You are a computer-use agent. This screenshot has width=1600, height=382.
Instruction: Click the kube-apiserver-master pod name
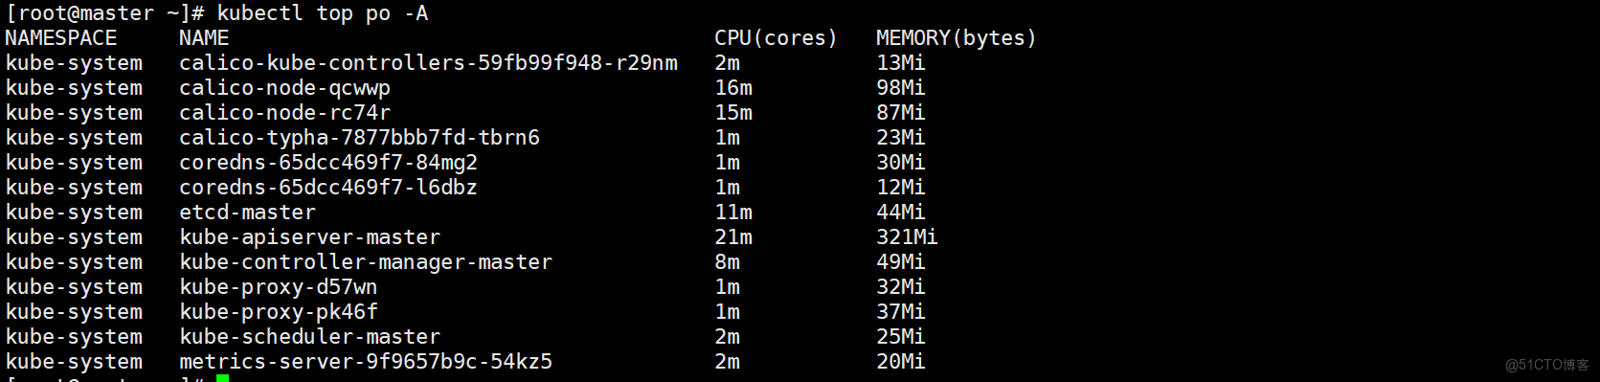click(x=309, y=237)
